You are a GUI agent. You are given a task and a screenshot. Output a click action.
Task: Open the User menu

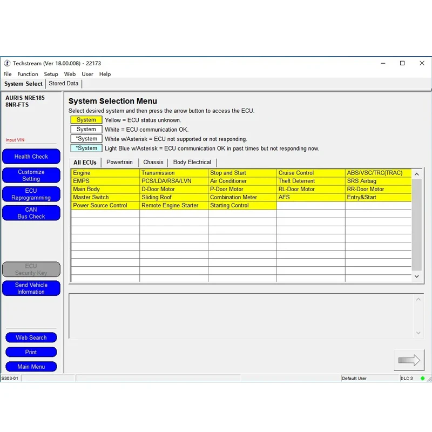(87, 74)
